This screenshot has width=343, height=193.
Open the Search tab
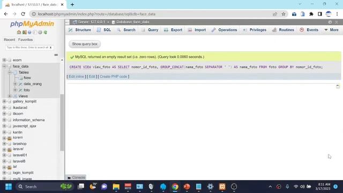click(126, 30)
